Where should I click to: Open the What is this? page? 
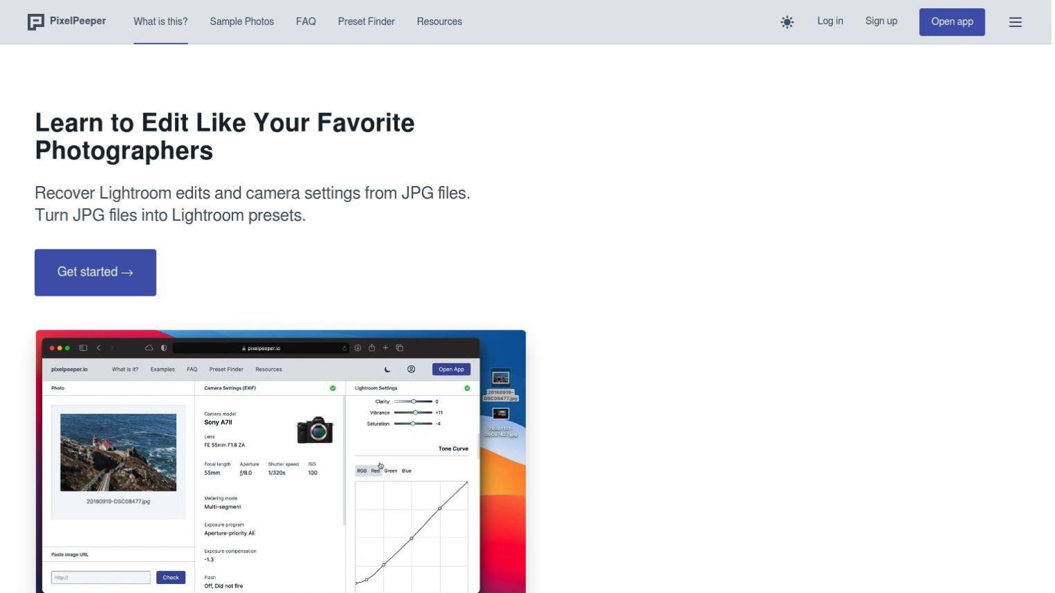pos(160,22)
